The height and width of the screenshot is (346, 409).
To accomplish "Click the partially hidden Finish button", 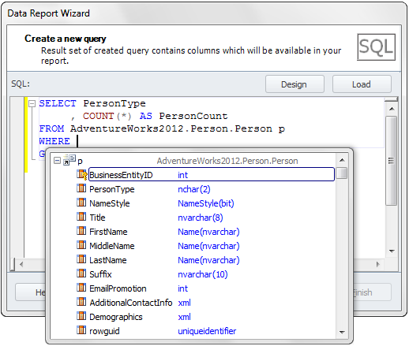I will (372, 292).
